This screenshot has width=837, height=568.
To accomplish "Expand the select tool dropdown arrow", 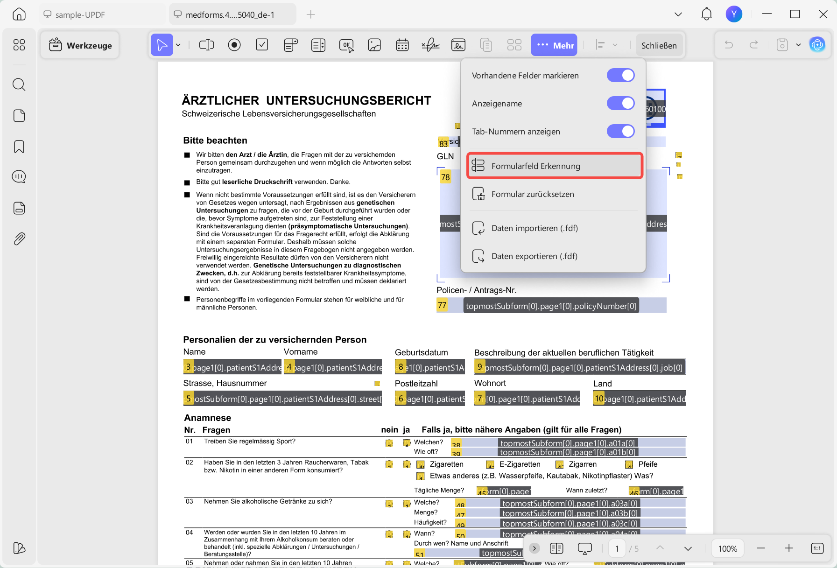I will (178, 45).
